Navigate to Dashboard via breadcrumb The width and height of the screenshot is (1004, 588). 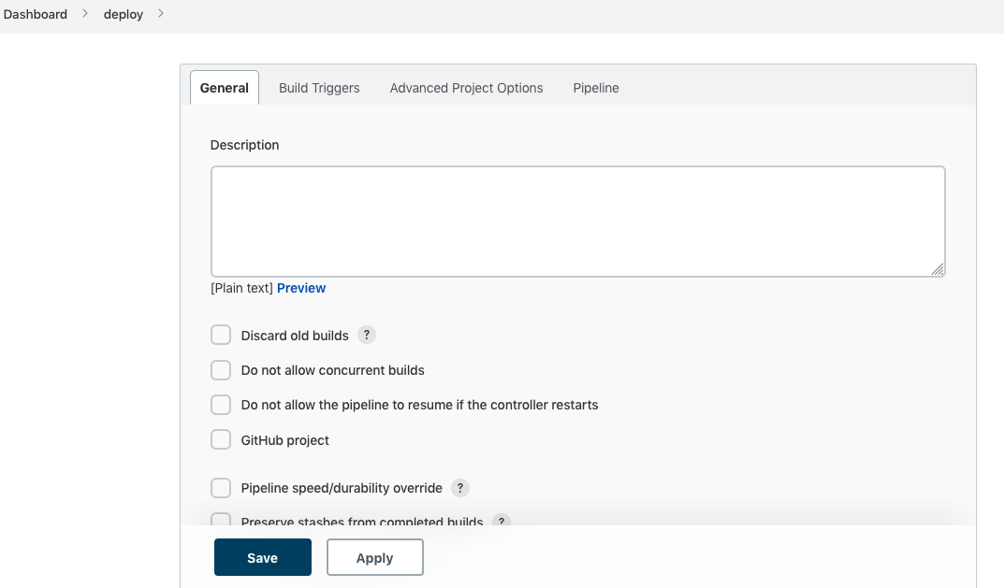pyautogui.click(x=36, y=14)
